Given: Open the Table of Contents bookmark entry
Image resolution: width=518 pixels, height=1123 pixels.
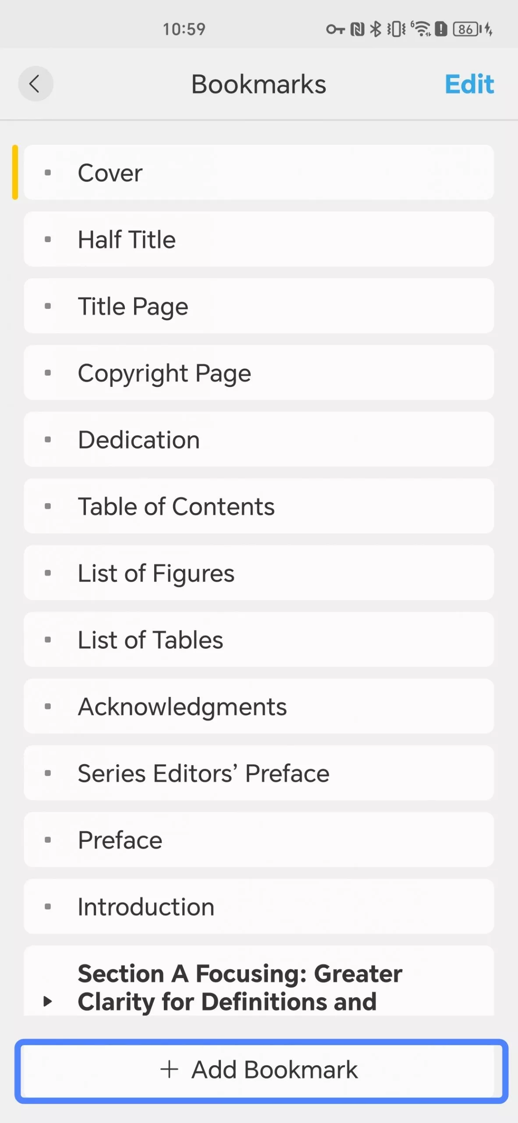Looking at the screenshot, I should click(259, 506).
